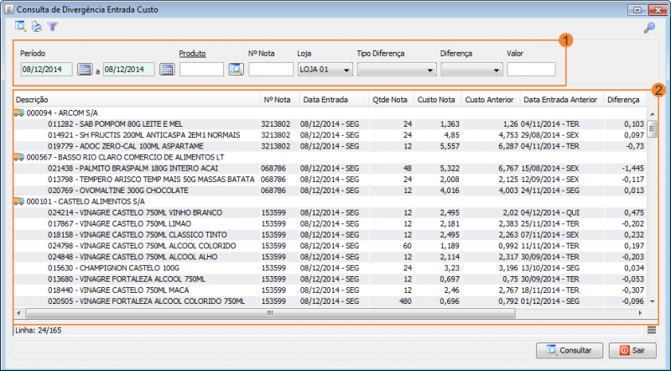Open the Tipo Diferença dropdown

click(397, 70)
